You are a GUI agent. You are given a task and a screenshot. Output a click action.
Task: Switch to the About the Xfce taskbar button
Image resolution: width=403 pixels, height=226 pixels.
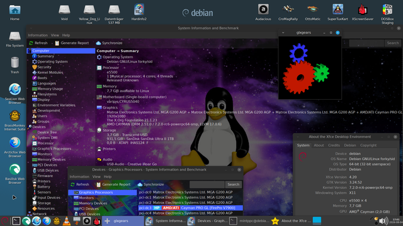[x=292, y=221]
